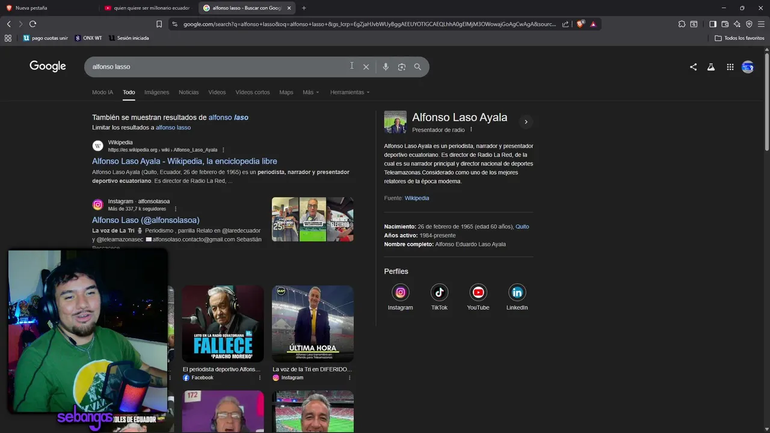
Task: Click the alfonso laso suggestion link
Action: click(x=229, y=118)
